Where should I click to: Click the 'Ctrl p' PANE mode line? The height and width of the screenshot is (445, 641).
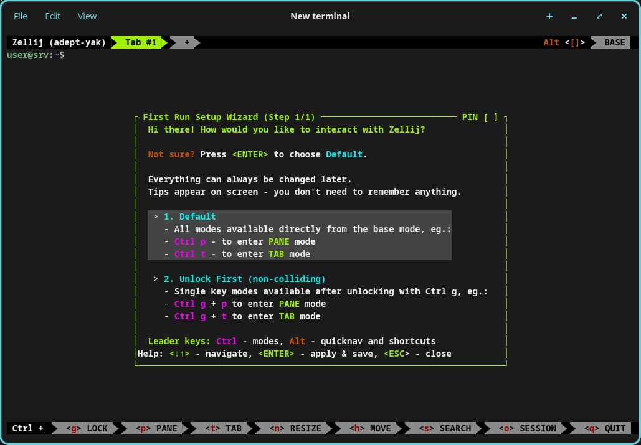pyautogui.click(x=240, y=241)
